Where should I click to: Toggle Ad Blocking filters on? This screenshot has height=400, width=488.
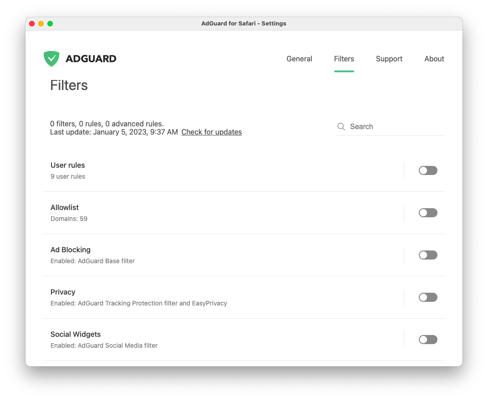(x=428, y=255)
